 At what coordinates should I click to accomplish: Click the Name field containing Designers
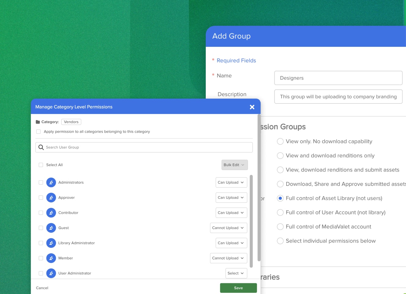(x=338, y=78)
